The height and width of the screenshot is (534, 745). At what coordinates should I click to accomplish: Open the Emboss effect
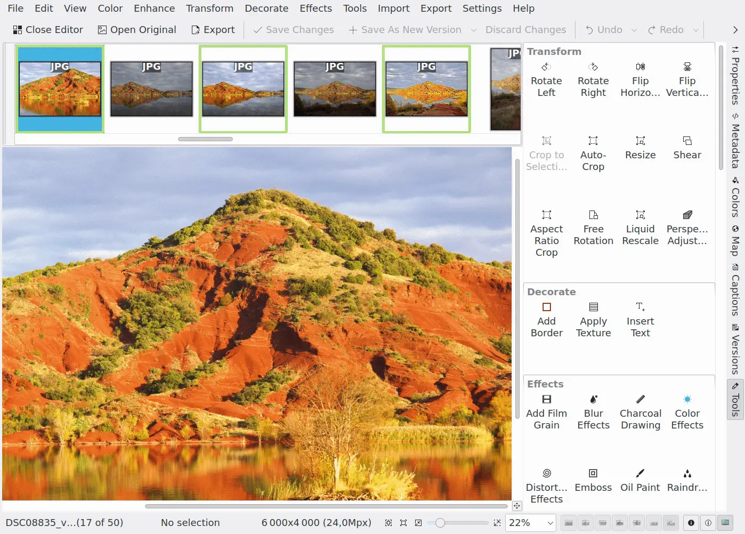tap(593, 481)
